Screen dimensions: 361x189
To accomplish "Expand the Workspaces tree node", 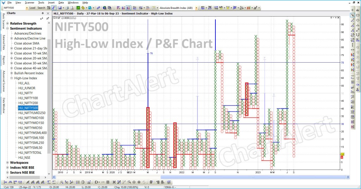I will tap(8, 163).
